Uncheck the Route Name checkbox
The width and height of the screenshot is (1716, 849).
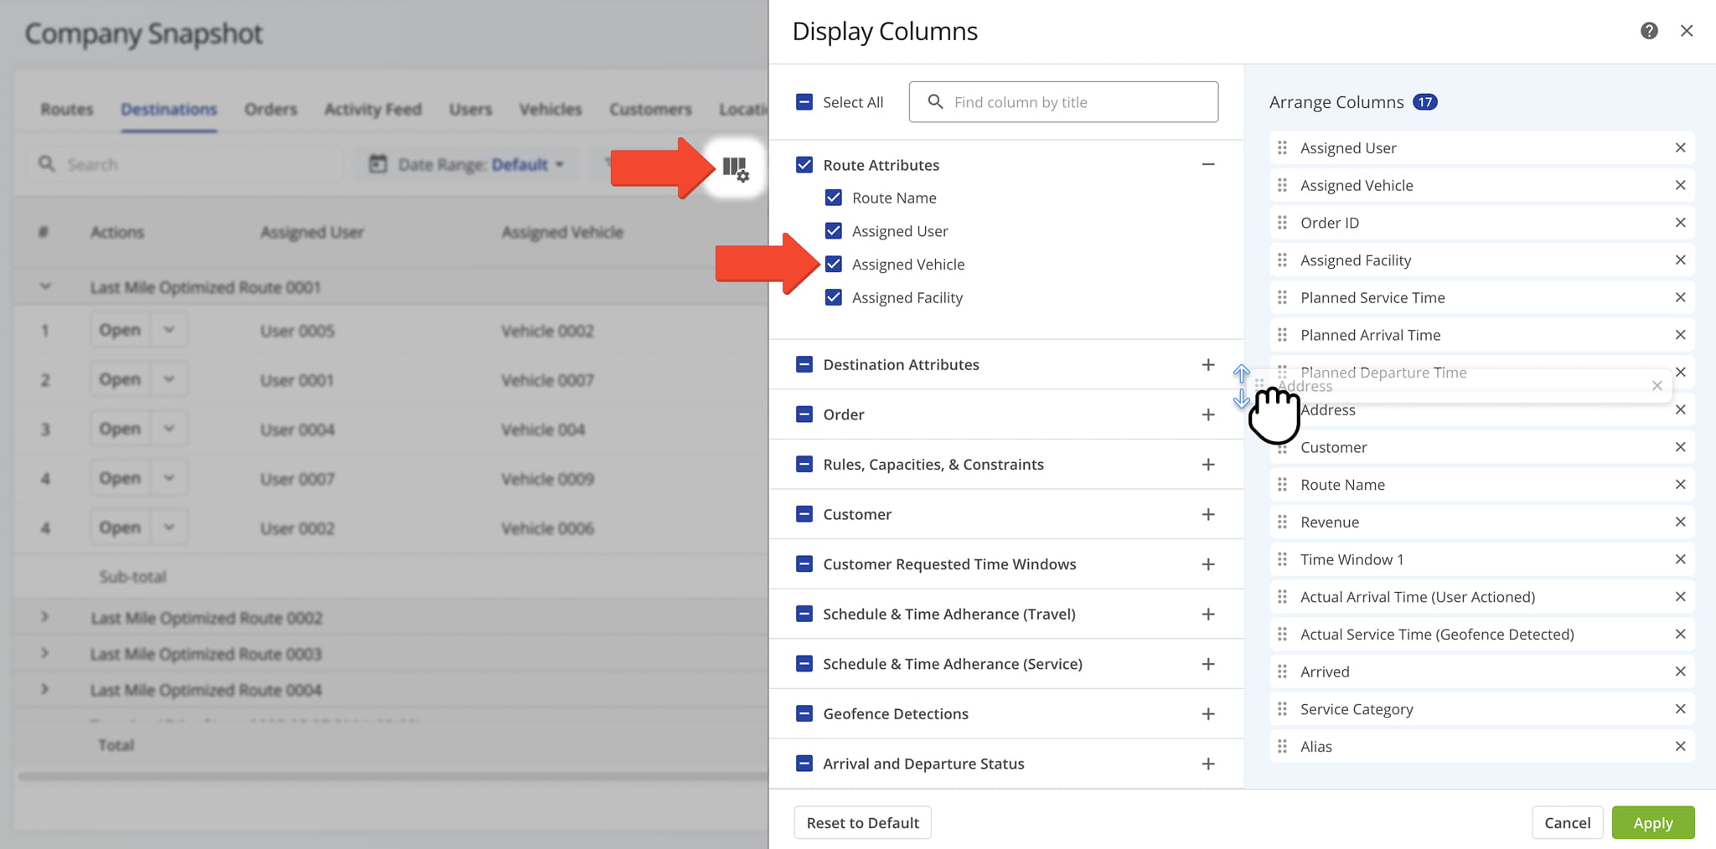coord(833,198)
